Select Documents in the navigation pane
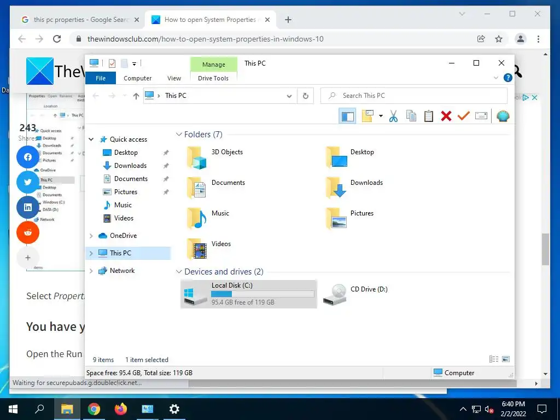The width and height of the screenshot is (560, 420). pos(130,179)
